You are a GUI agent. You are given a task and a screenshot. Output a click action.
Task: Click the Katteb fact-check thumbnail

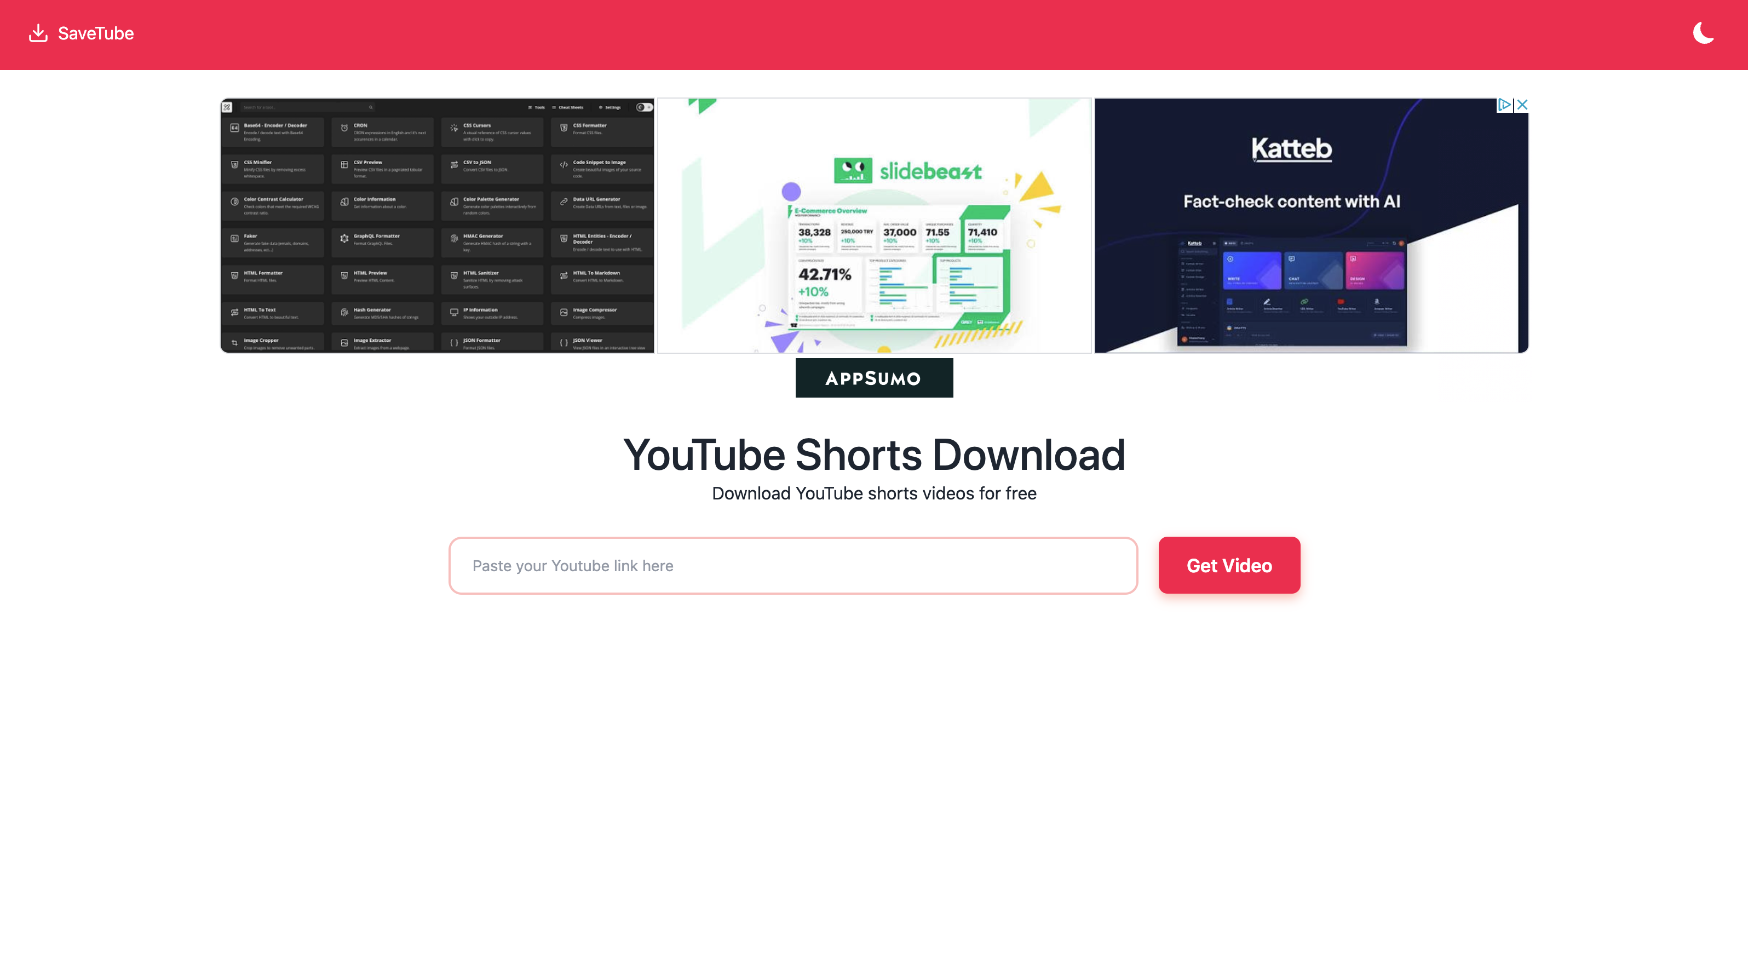click(x=1310, y=225)
